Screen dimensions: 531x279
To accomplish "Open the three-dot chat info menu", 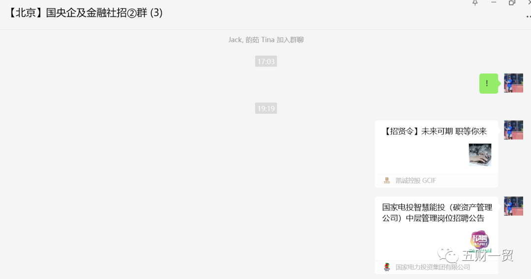I will tap(528, 17).
